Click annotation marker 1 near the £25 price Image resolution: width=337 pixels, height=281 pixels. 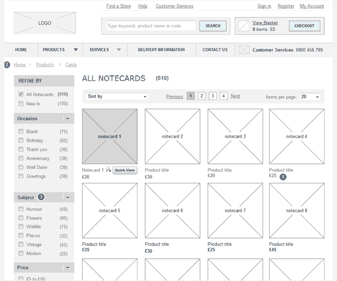pos(283,177)
